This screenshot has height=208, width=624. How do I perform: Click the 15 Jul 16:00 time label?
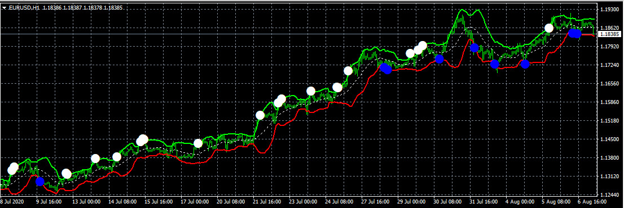pyautogui.click(x=159, y=202)
